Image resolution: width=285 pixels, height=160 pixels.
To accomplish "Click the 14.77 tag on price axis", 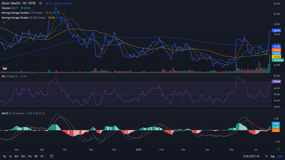I will point(276,53).
